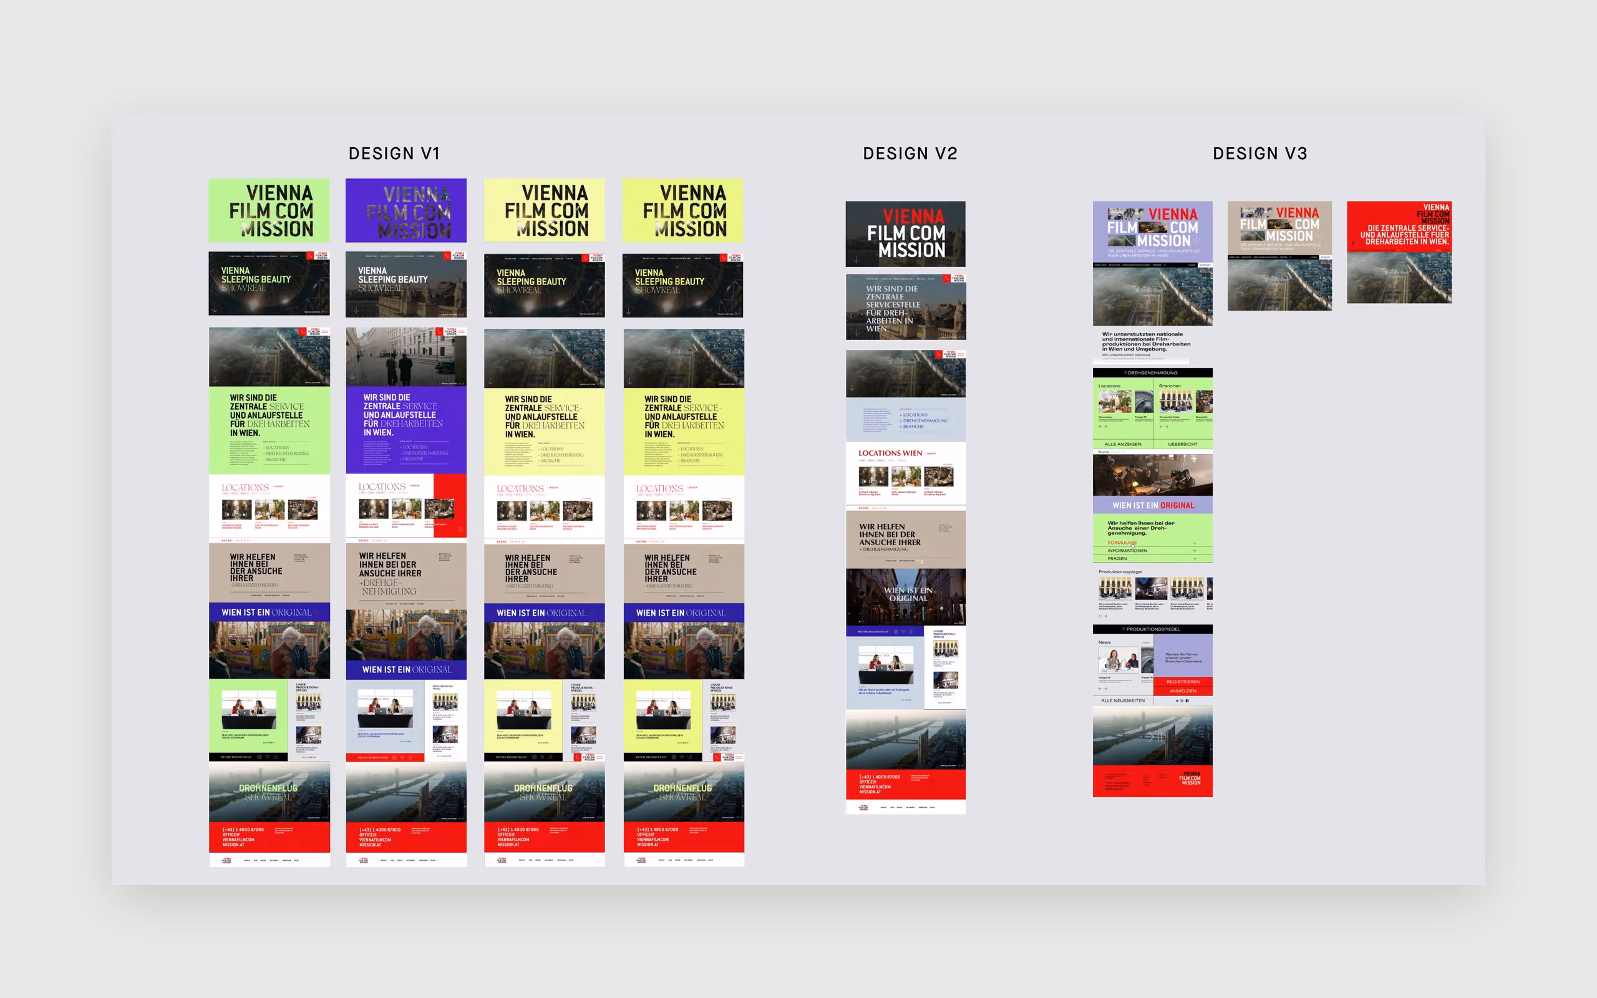Open the dark V2 hero with red VIENNA
Image resolution: width=1597 pixels, height=998 pixels.
pyautogui.click(x=905, y=234)
